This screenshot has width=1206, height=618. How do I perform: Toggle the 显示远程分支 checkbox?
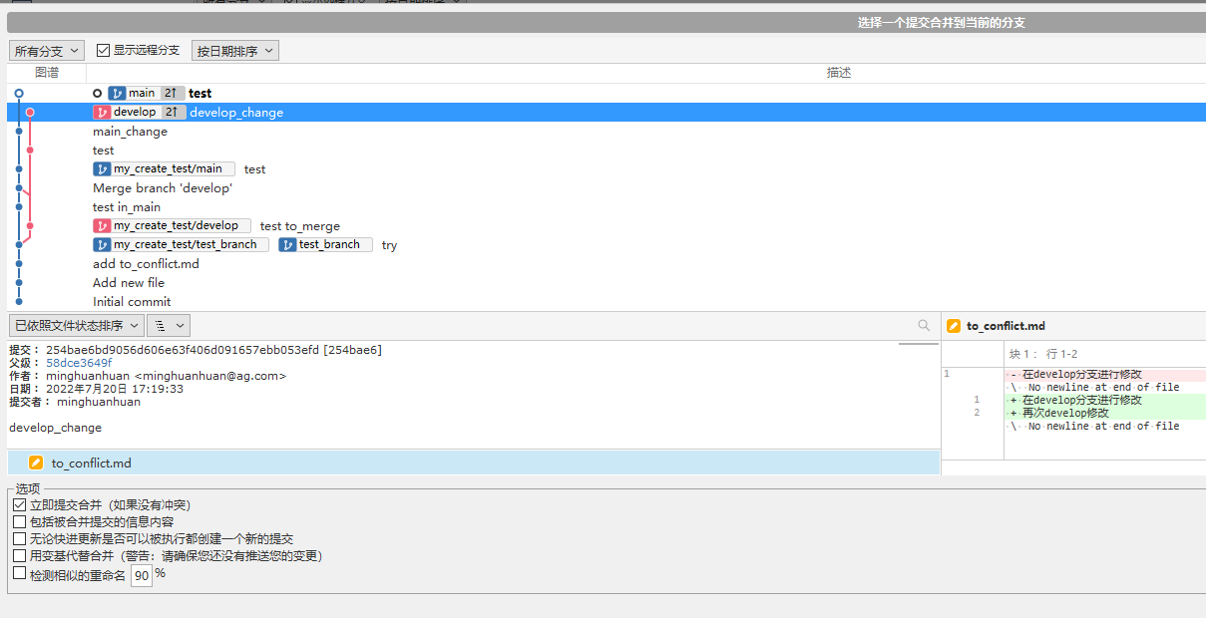pos(104,50)
